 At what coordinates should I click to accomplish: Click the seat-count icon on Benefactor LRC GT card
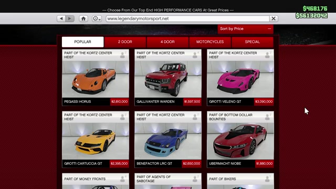point(195,117)
